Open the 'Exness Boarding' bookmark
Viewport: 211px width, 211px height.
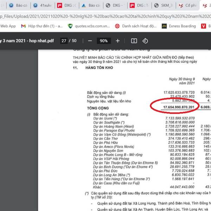179,26
